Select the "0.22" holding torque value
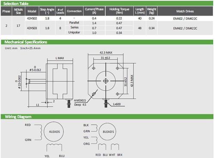The height and width of the screenshot is (158, 215). click(x=119, y=19)
